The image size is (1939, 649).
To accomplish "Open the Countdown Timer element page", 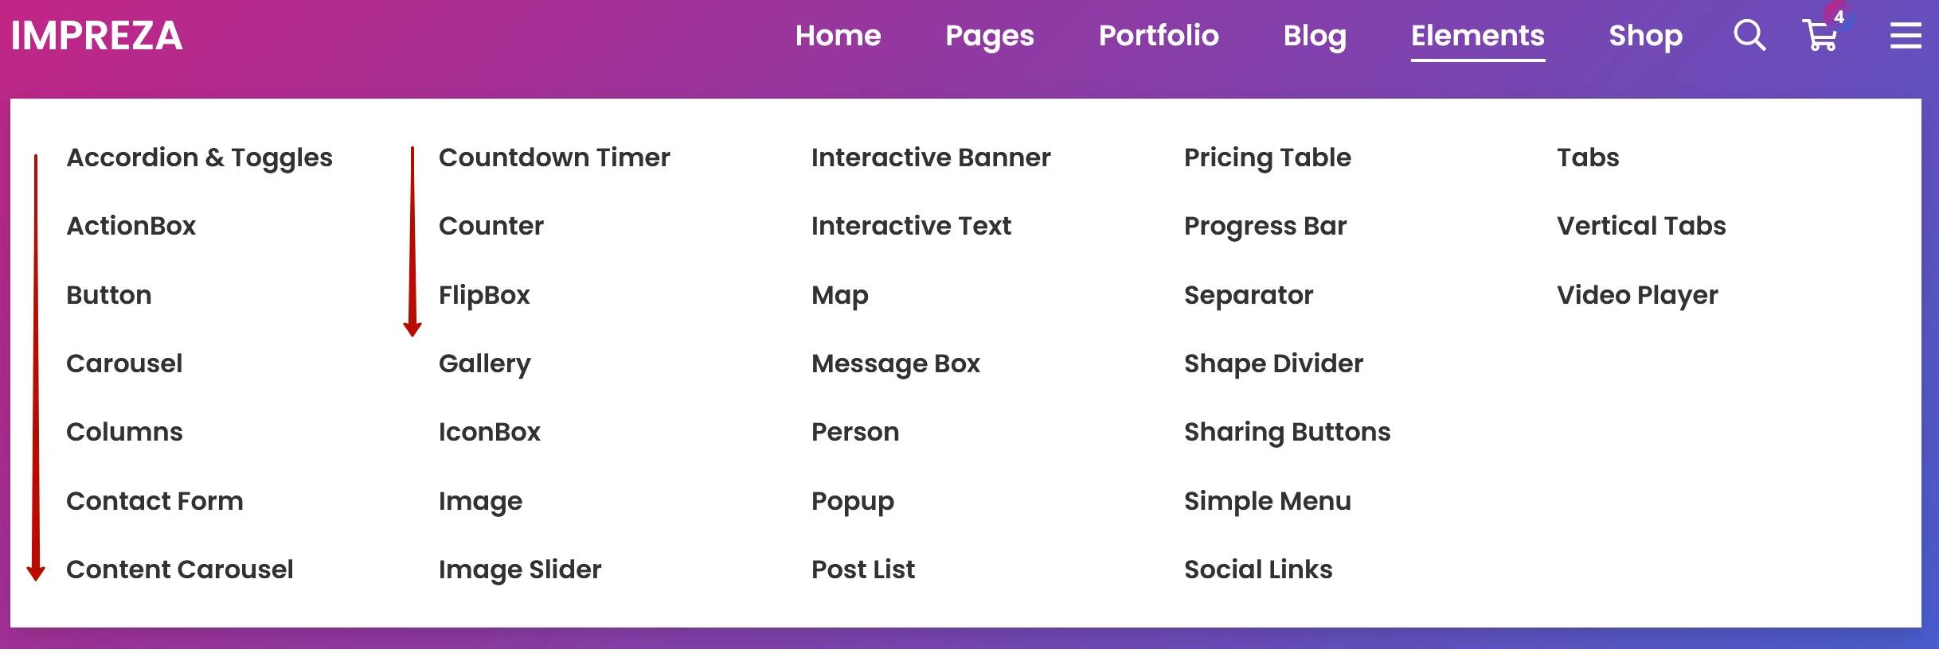I will pos(554,157).
